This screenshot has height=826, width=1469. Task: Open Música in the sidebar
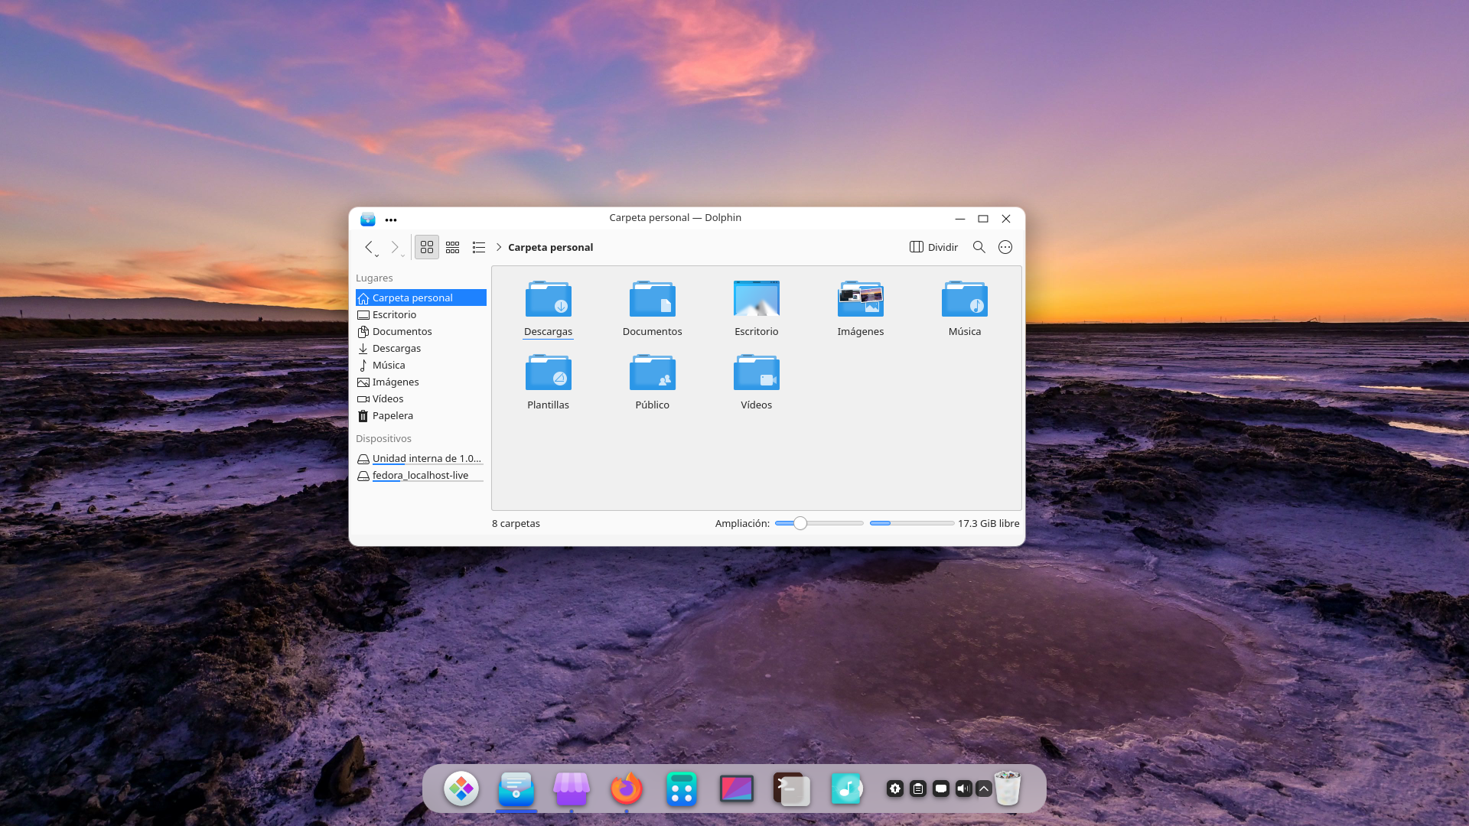click(421, 365)
